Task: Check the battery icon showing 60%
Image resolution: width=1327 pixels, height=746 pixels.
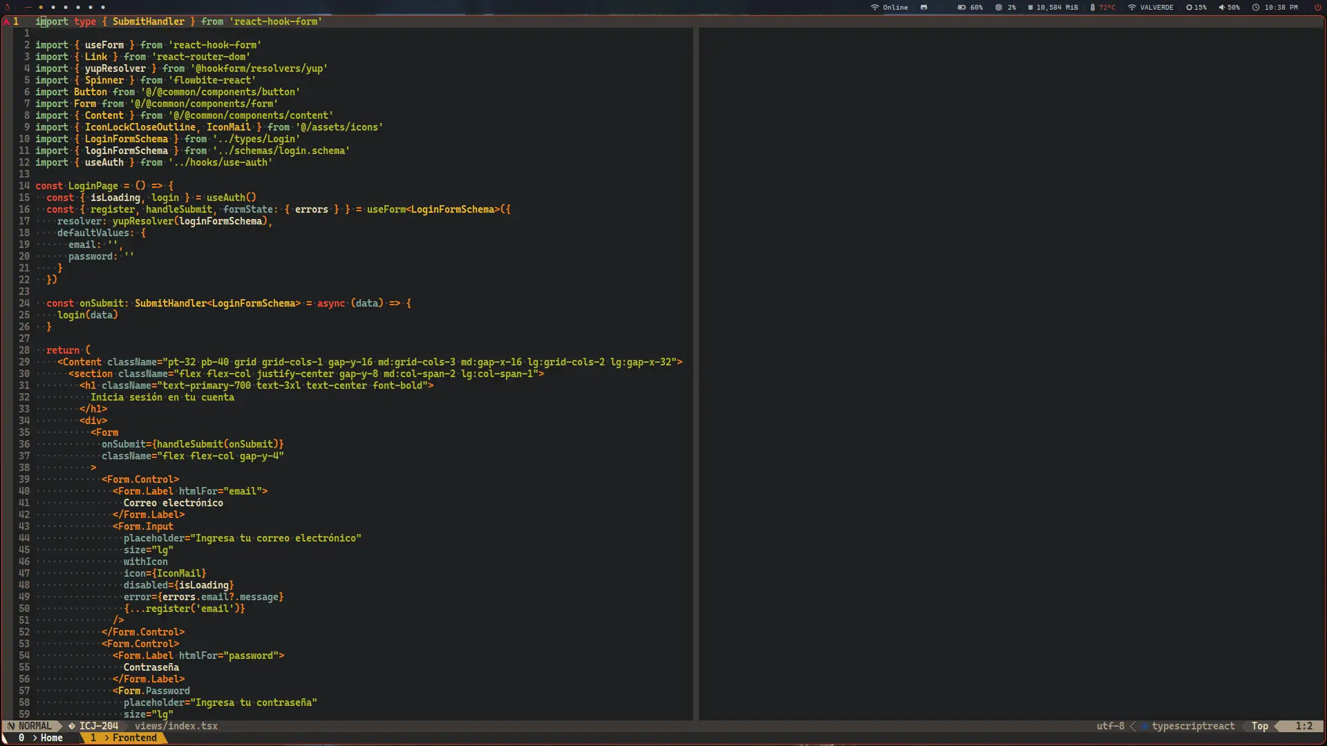Action: 961,7
